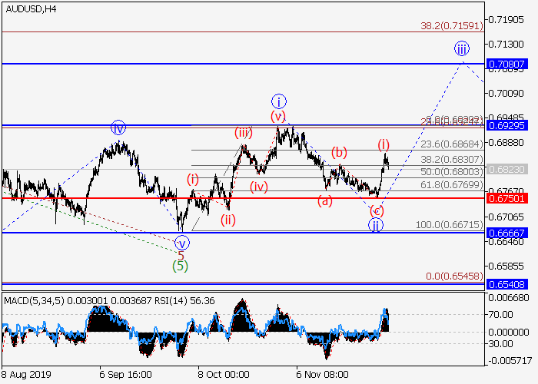Click the circled blue wave v marker
The height and width of the screenshot is (384, 538).
tap(182, 243)
